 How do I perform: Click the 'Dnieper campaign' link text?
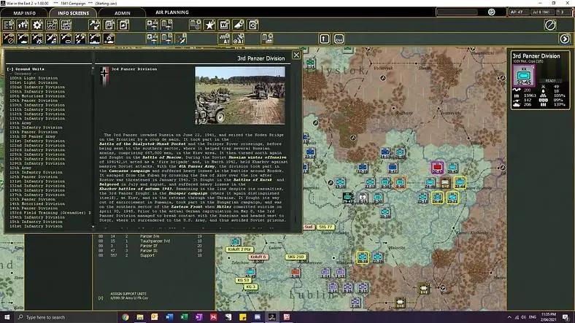pyautogui.click(x=188, y=193)
